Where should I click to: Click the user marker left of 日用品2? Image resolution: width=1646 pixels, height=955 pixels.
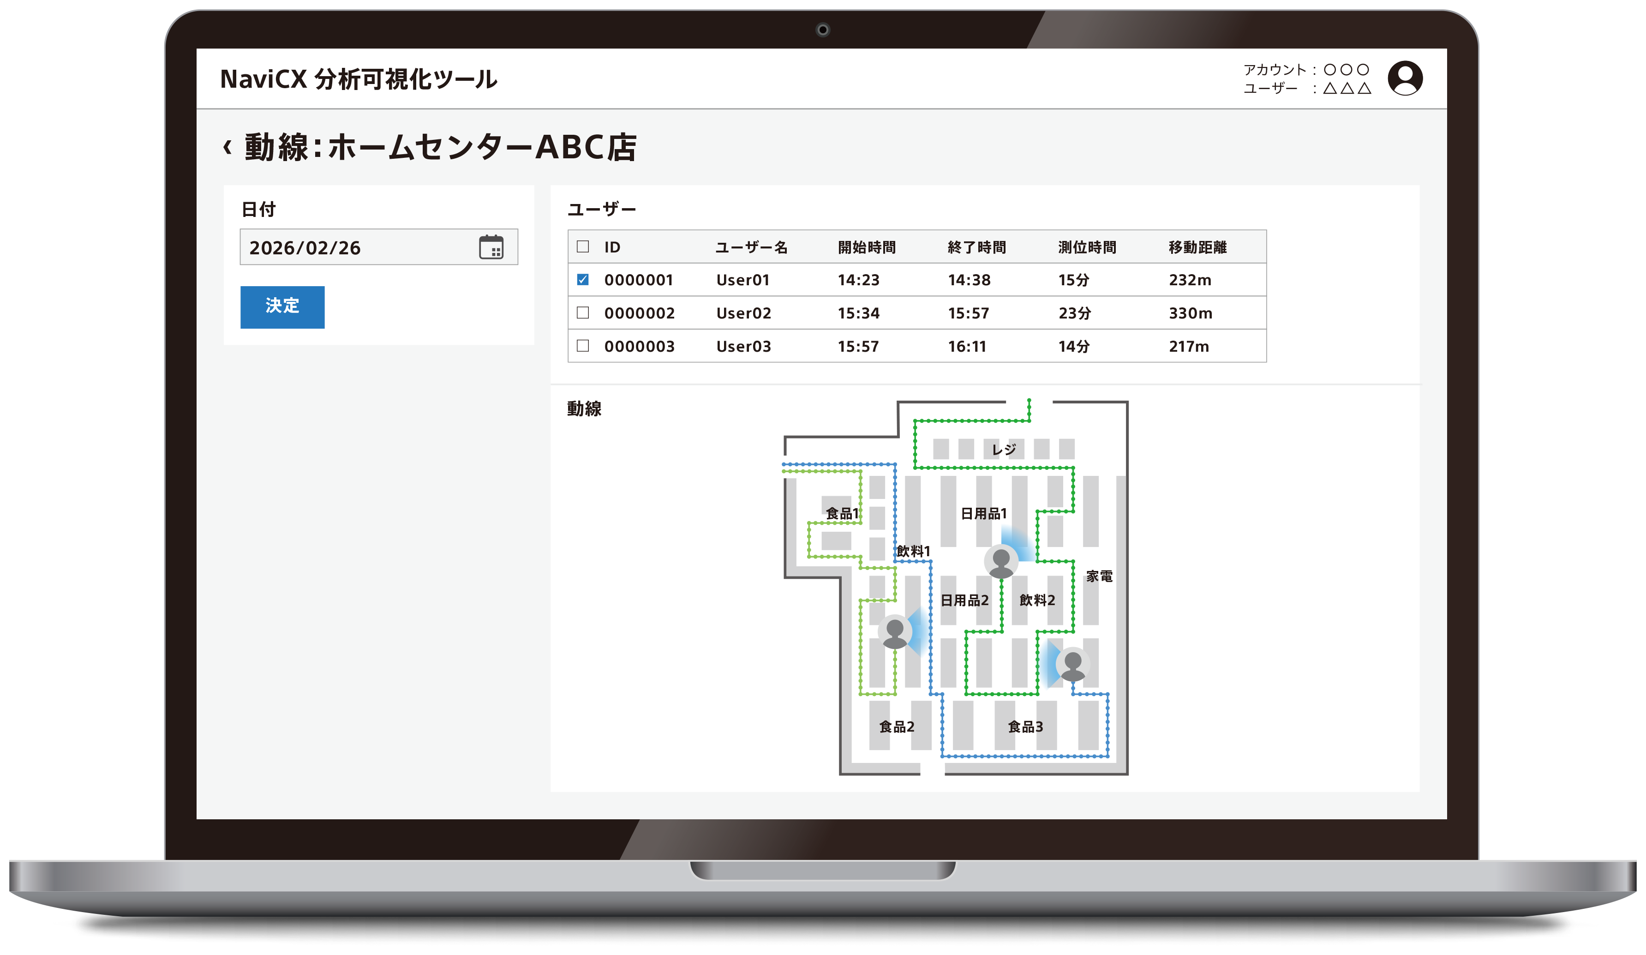click(895, 632)
